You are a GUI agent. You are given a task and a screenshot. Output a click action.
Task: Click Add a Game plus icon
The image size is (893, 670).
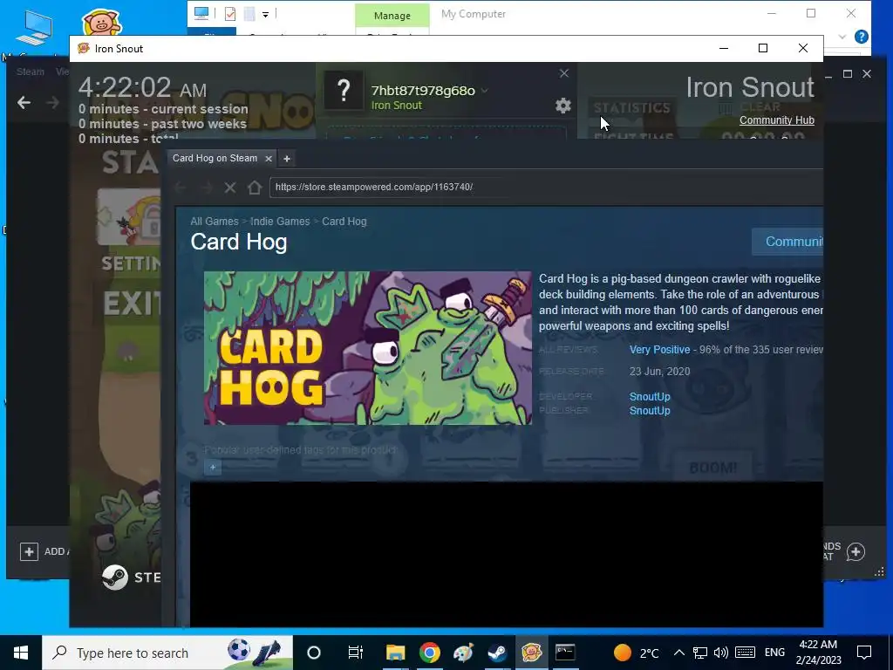tap(29, 551)
